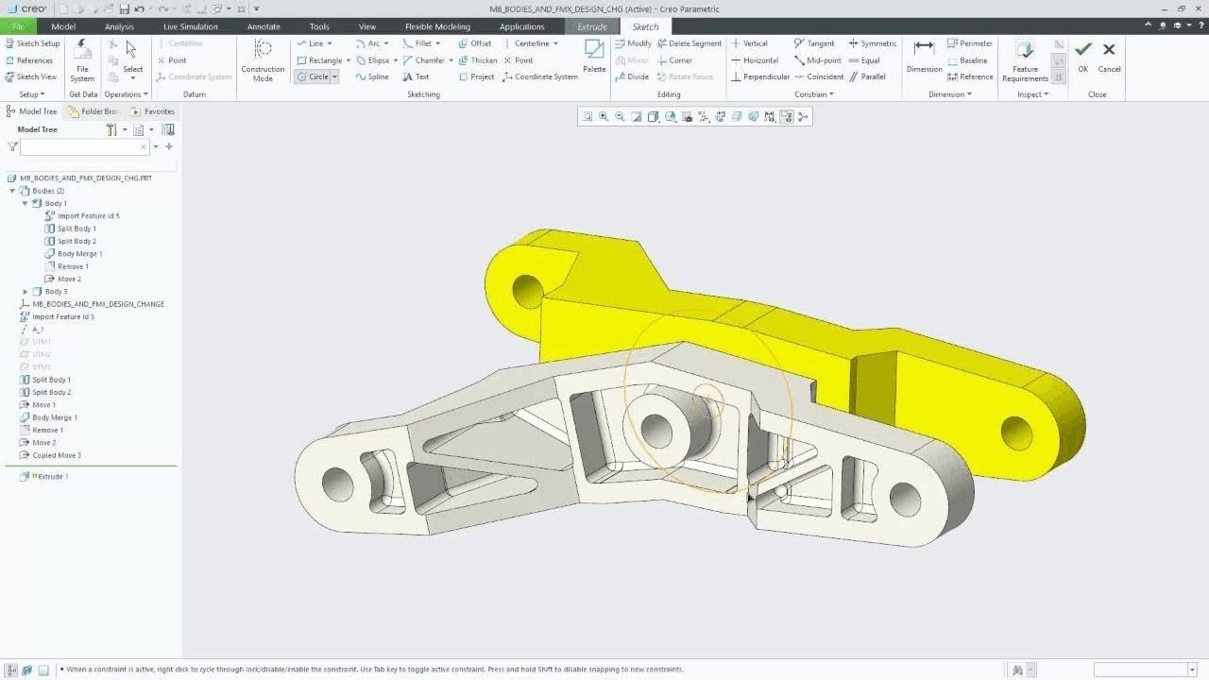The width and height of the screenshot is (1209, 680).
Task: Open Feature Requirements
Action: [1025, 59]
